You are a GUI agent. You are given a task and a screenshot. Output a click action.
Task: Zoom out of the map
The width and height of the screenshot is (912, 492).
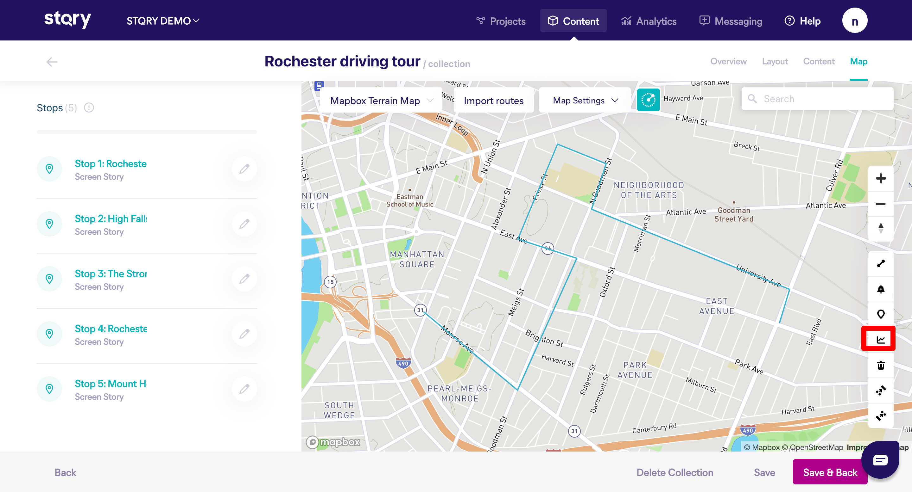[x=880, y=204]
